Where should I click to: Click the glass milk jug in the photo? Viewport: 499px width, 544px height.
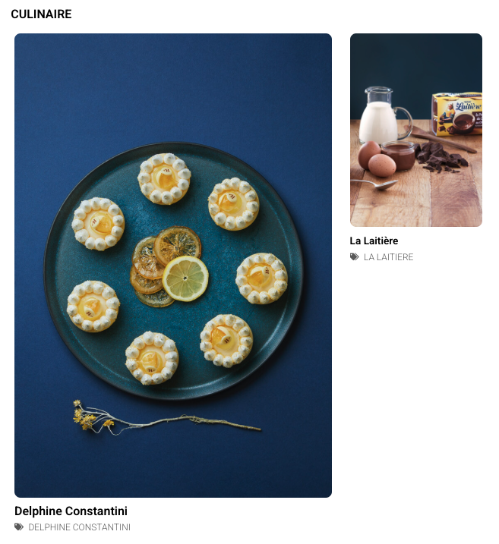(382, 115)
